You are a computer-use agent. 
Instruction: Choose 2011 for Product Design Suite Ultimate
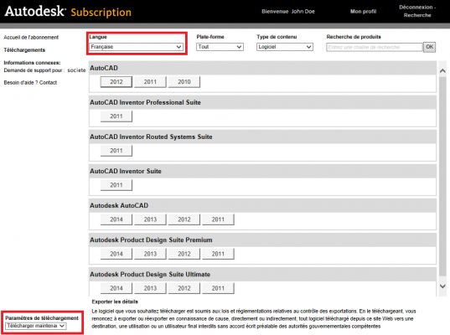(218, 288)
